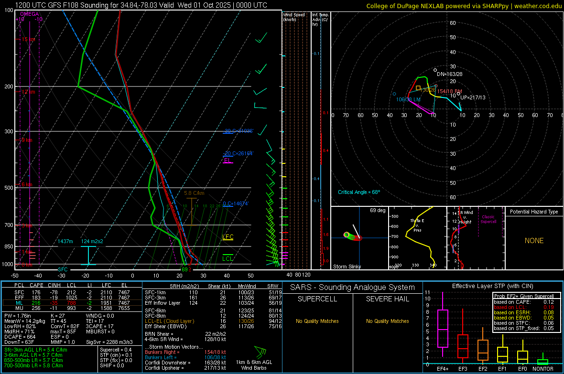564x374 pixels.
Task: Click the Bunkers Left storm motion row
Action: click(x=185, y=357)
